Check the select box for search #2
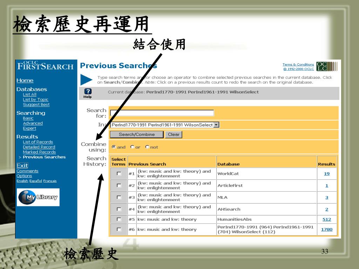Screen dimensions: 359x269 click(x=119, y=186)
